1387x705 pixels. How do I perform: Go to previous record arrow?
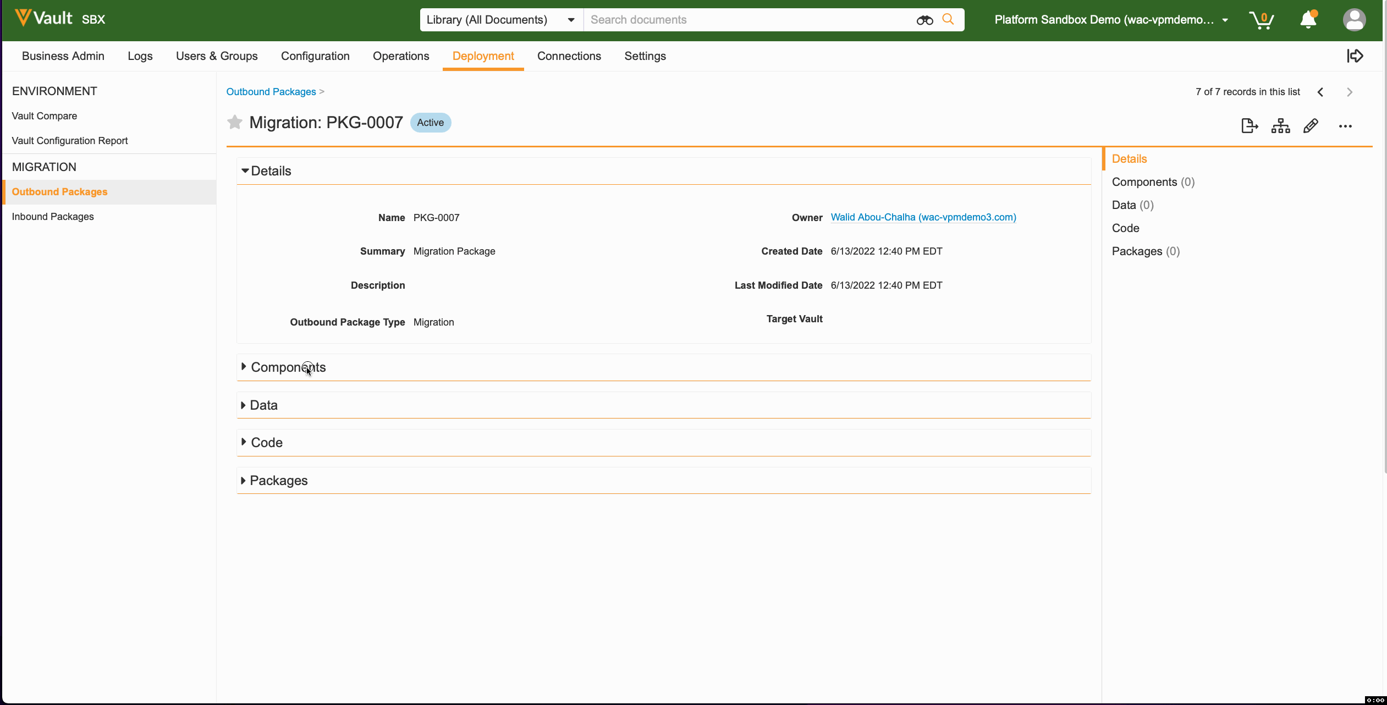[1320, 92]
